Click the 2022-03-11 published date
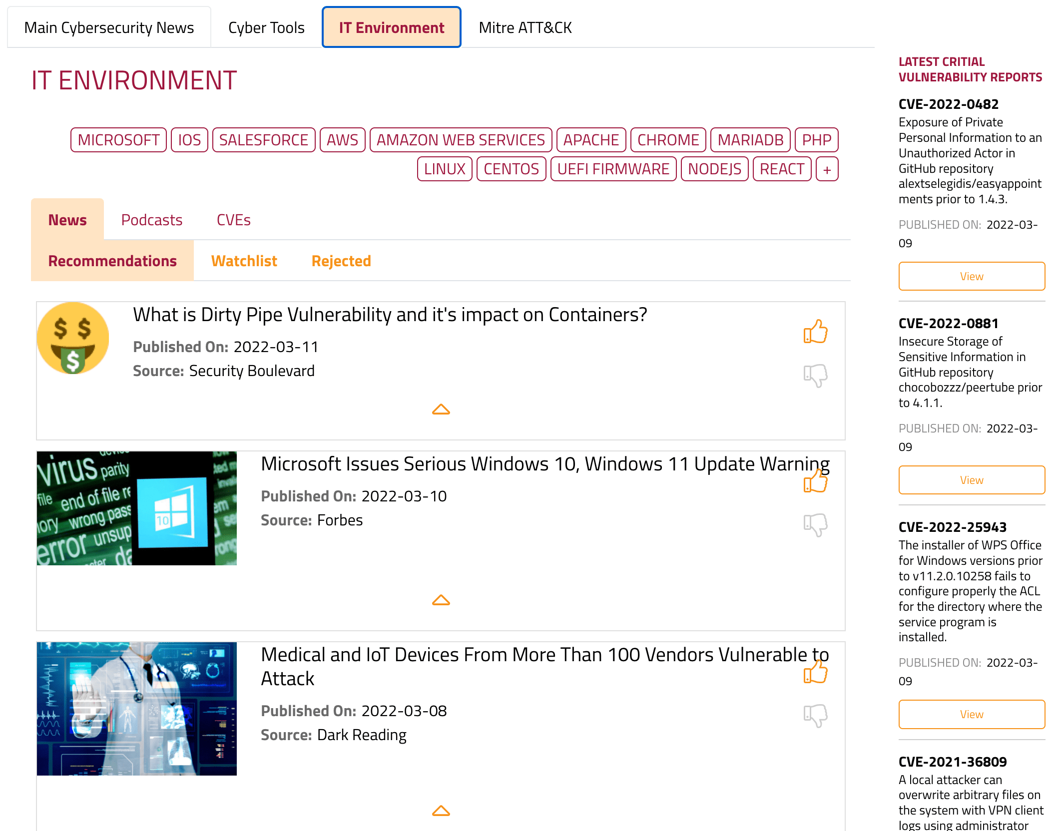This screenshot has width=1059, height=831. (x=276, y=347)
